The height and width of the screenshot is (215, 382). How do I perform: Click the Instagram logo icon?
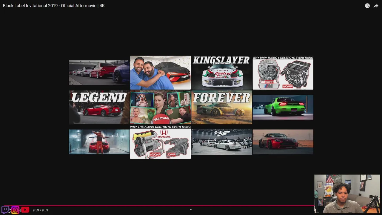(x=15, y=210)
